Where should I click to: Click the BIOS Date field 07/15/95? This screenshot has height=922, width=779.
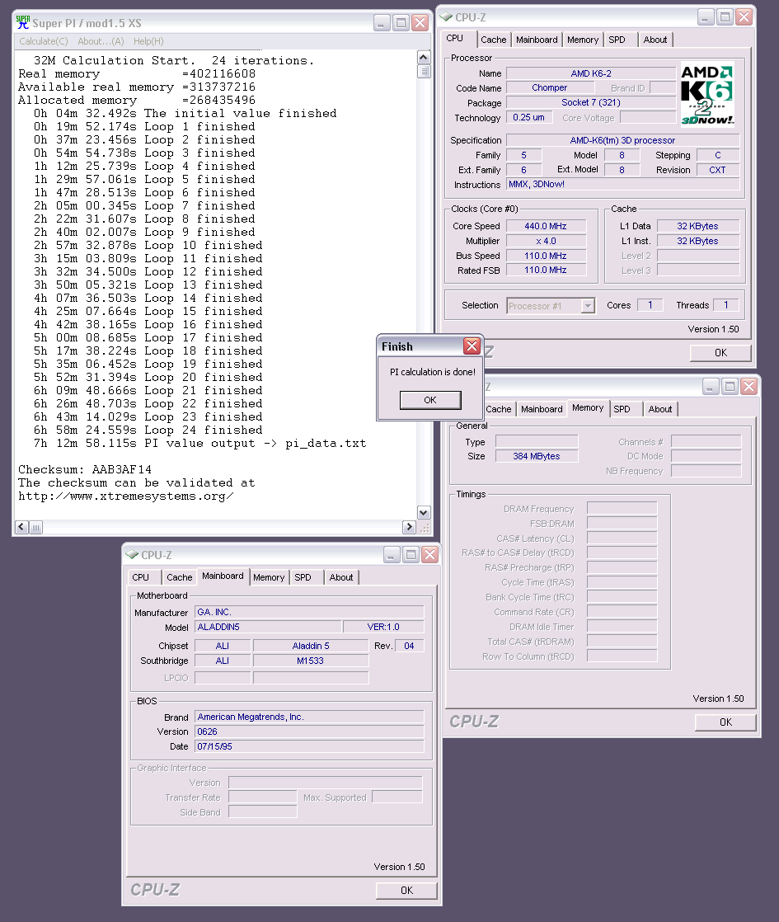click(x=309, y=746)
